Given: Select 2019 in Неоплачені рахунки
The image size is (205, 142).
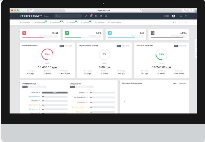Looking at the screenshot, I should tap(70, 46).
